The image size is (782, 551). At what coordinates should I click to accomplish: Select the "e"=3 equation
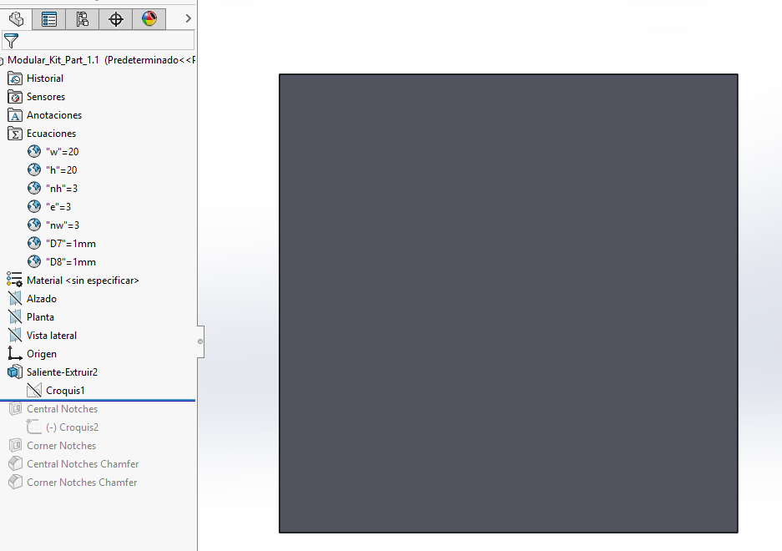pyautogui.click(x=58, y=207)
